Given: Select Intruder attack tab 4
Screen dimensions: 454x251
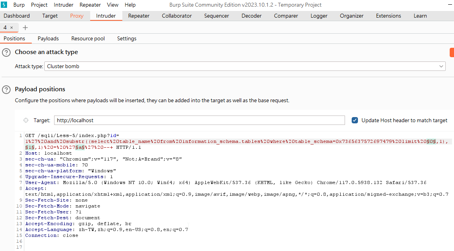Looking at the screenshot, I should pyautogui.click(x=5, y=27).
